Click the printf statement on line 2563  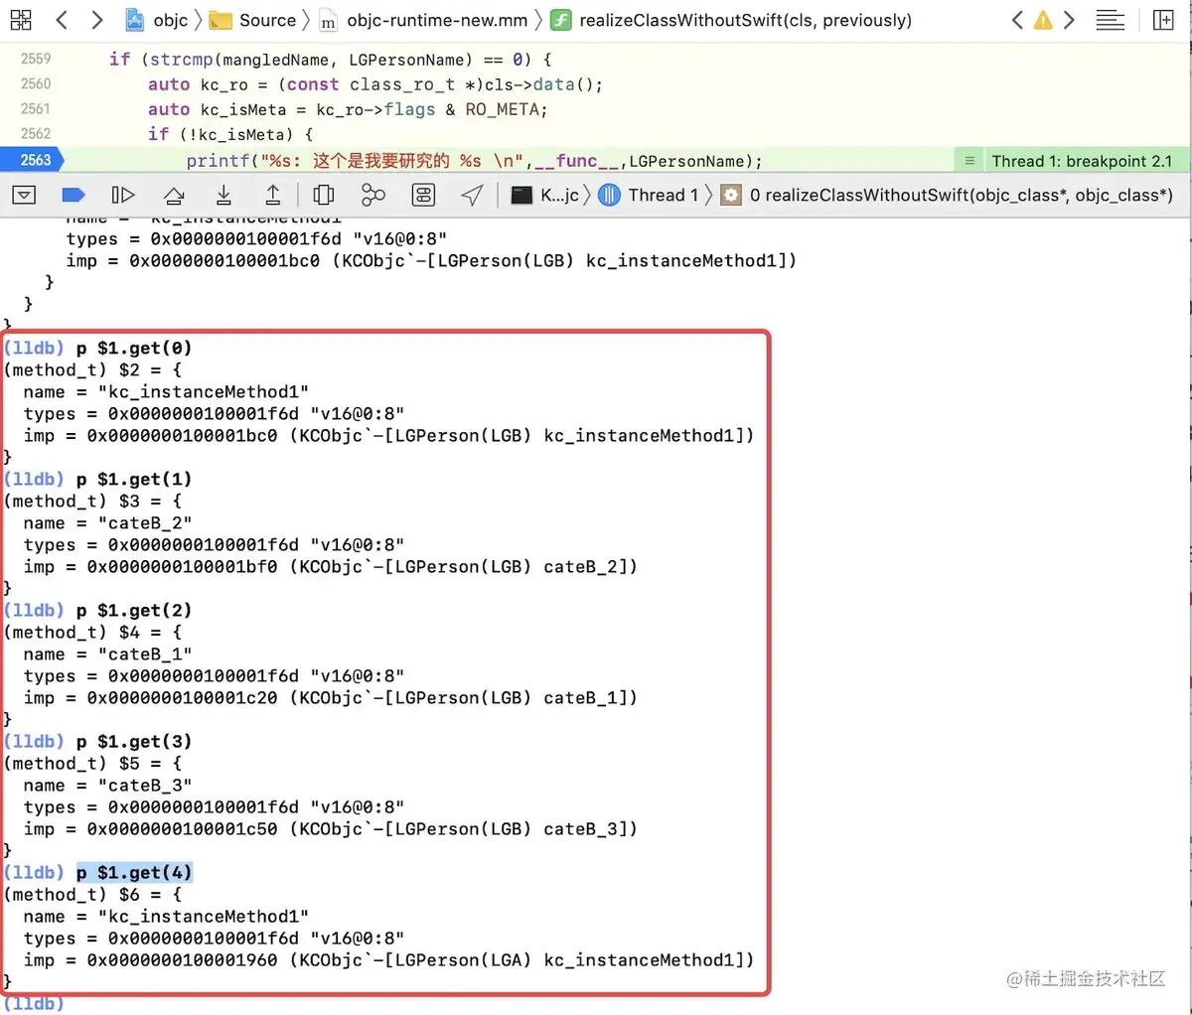[x=474, y=161]
